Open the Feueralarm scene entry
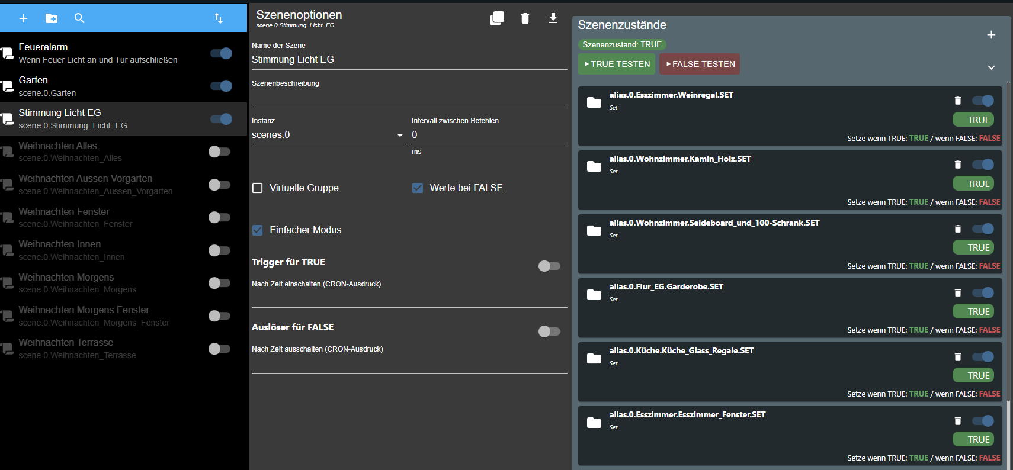 coord(123,53)
